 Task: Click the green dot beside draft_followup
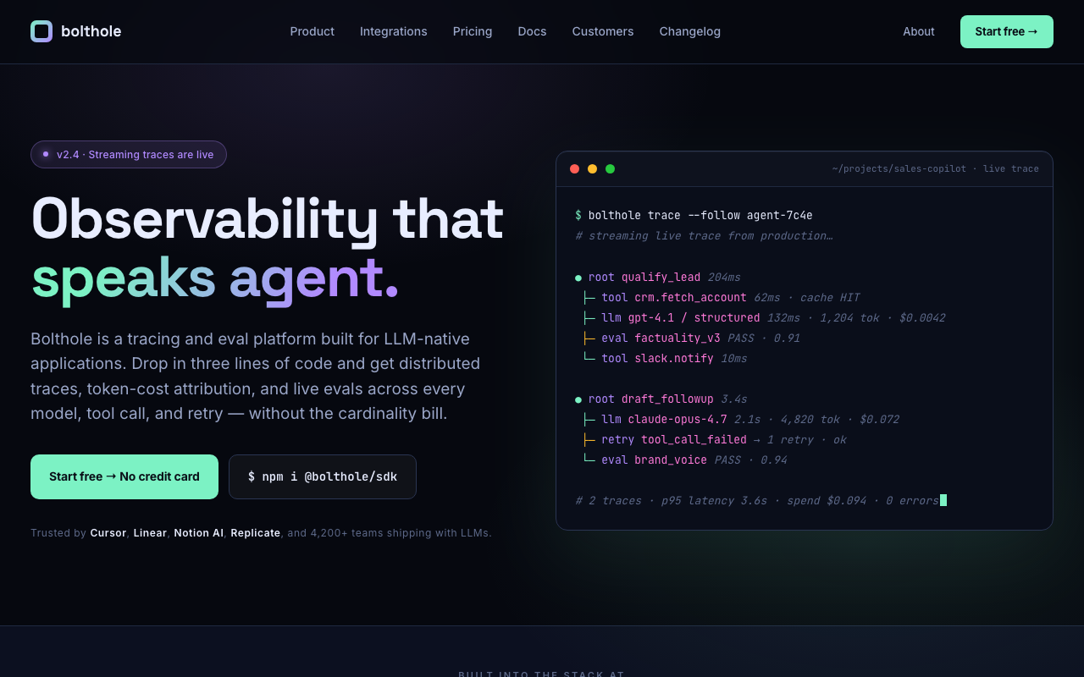pos(578,399)
